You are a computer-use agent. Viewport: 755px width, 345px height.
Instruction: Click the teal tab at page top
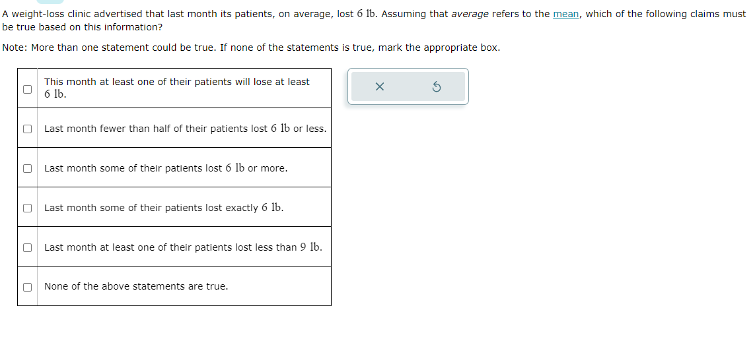(x=50, y=1)
